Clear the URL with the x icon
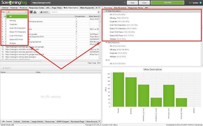 [x=125, y=3]
